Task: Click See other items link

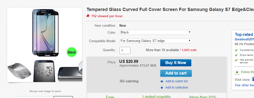Action: point(244,85)
